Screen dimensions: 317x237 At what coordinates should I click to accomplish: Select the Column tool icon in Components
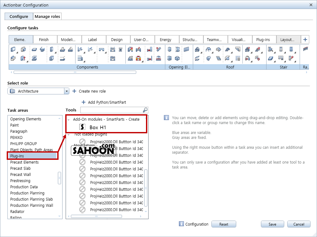[51, 49]
